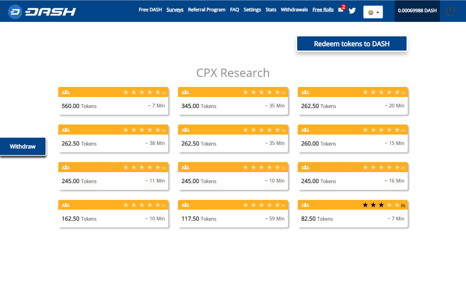The image size is (466, 291).
Task: Click the '~ 20 Min' duration text
Action: point(394,106)
